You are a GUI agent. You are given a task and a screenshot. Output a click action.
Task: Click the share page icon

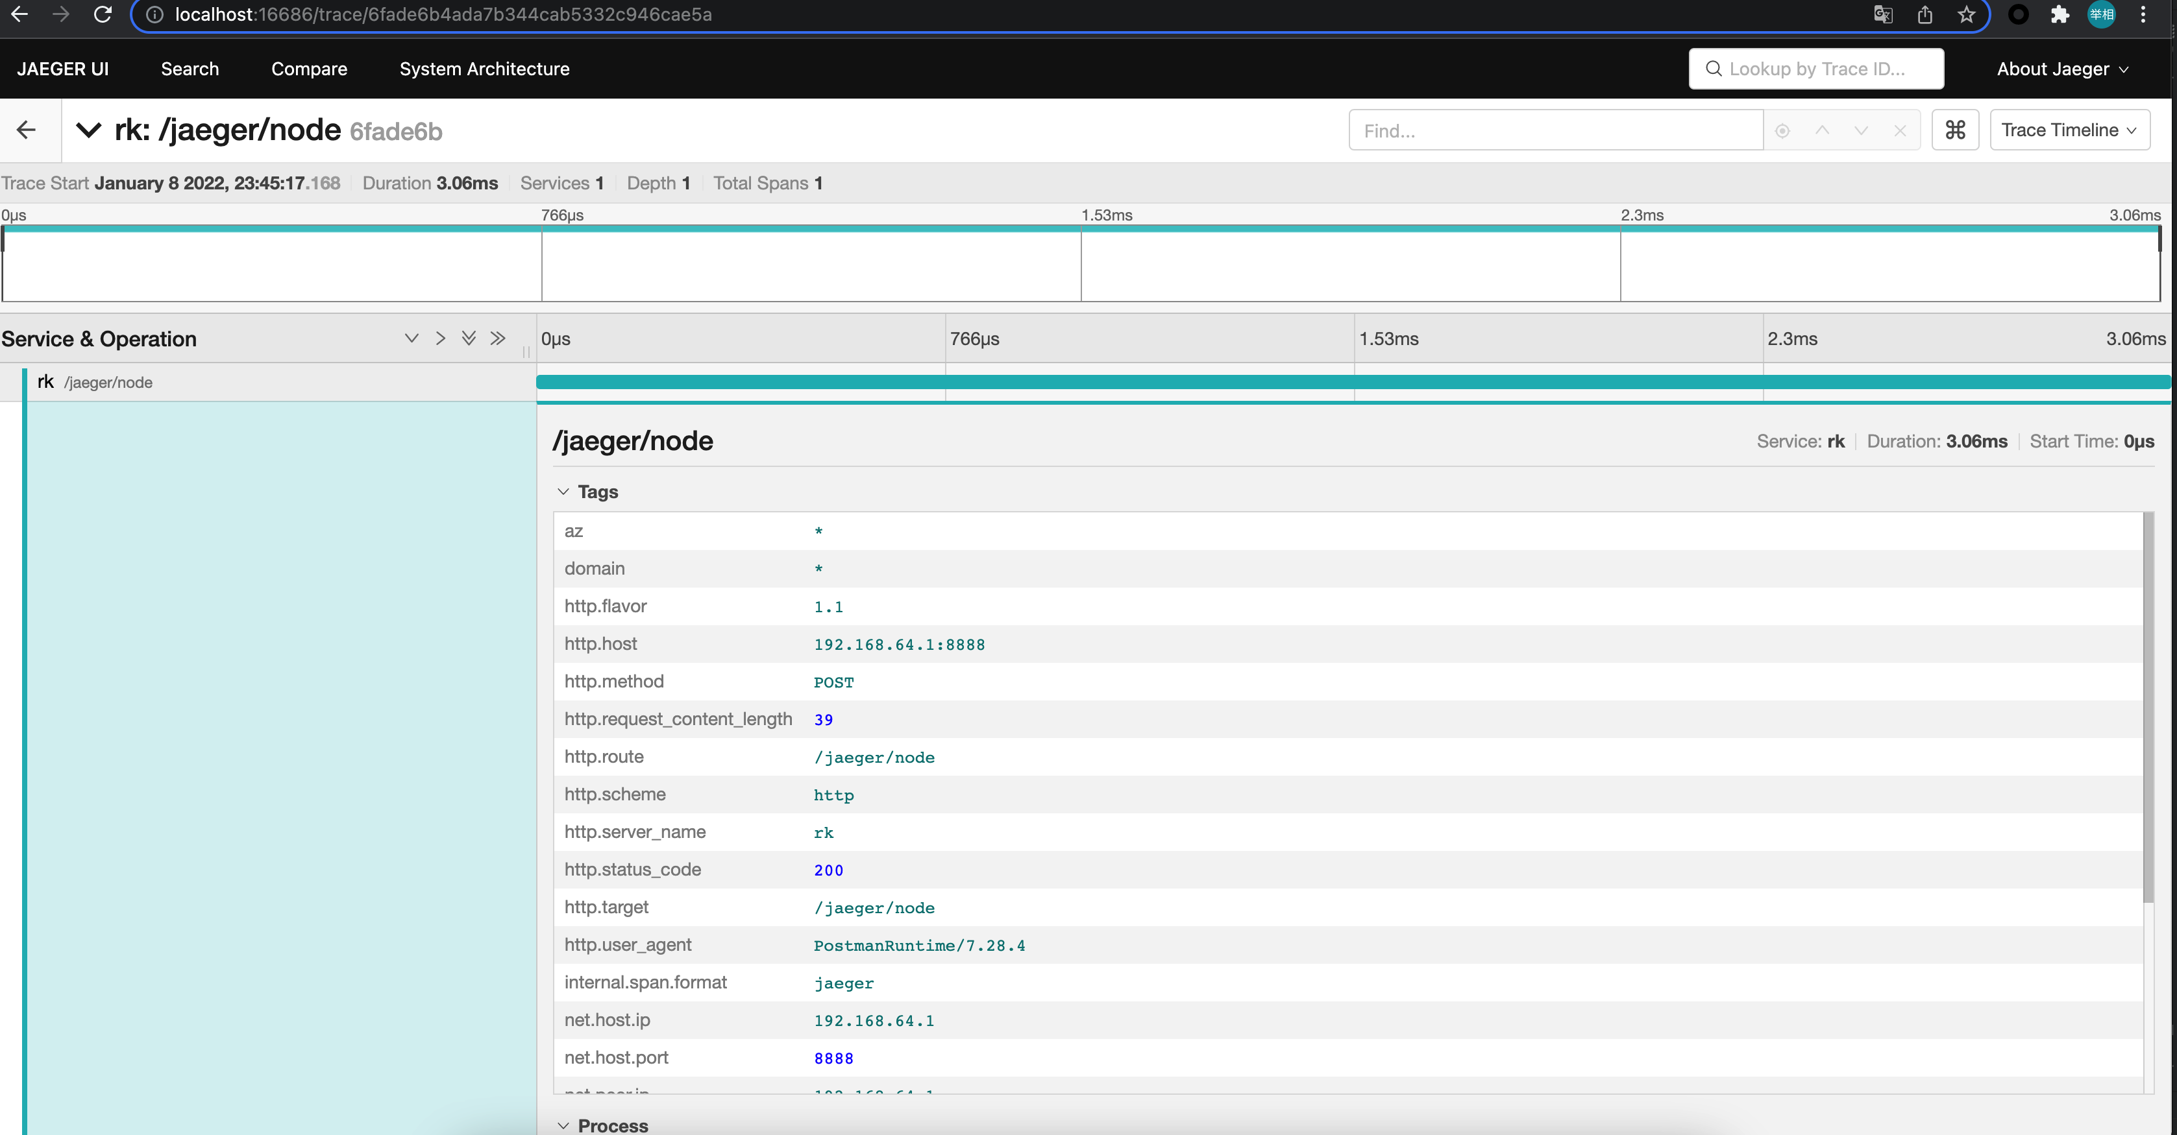tap(1925, 14)
